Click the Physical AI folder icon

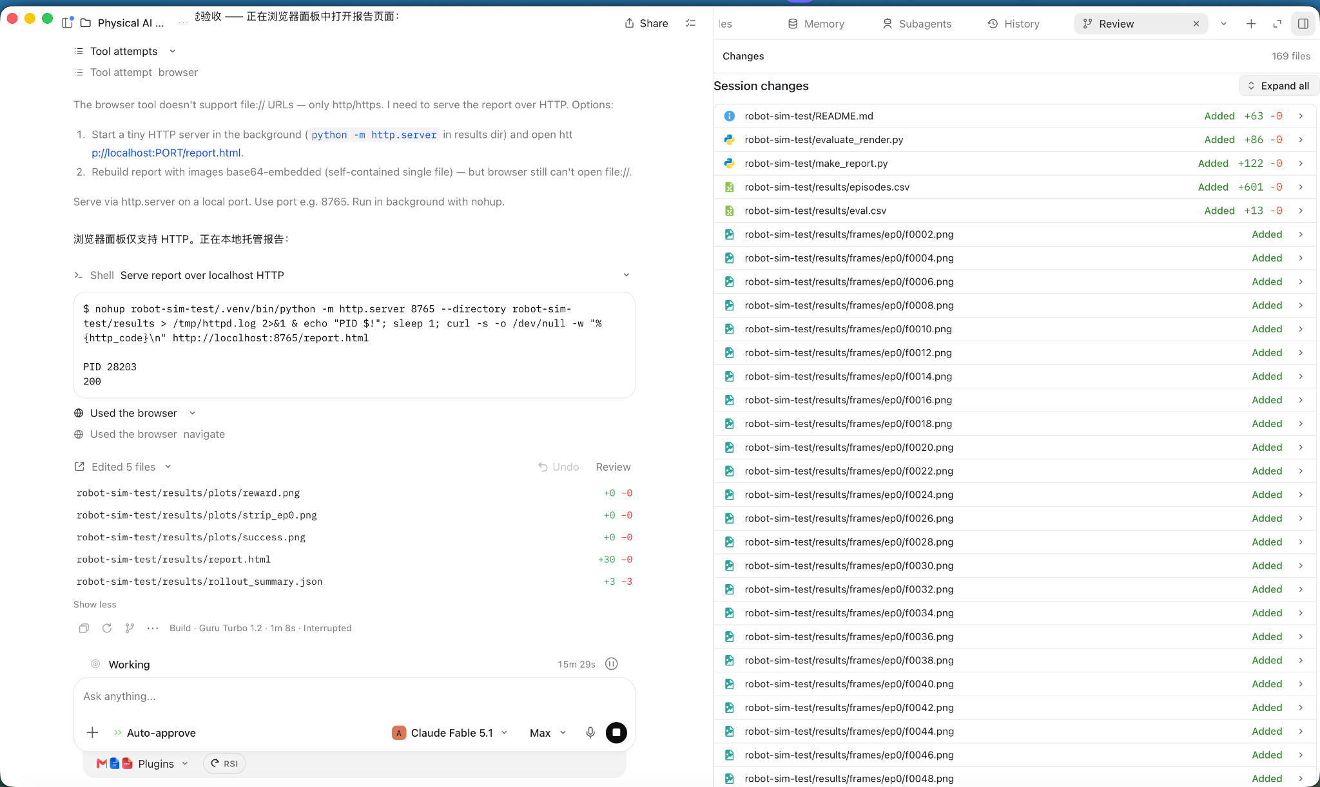(86, 23)
